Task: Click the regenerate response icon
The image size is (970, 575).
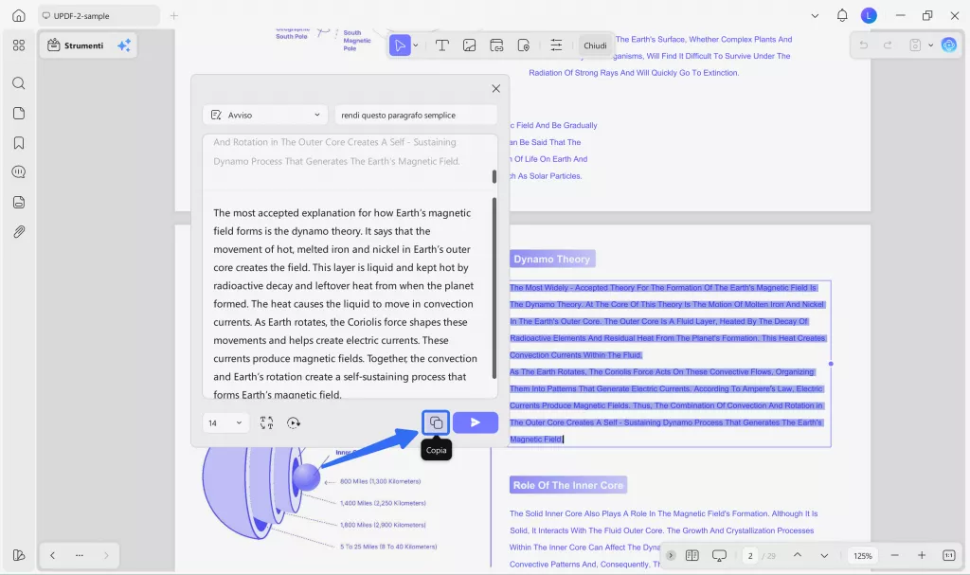Action: point(294,422)
